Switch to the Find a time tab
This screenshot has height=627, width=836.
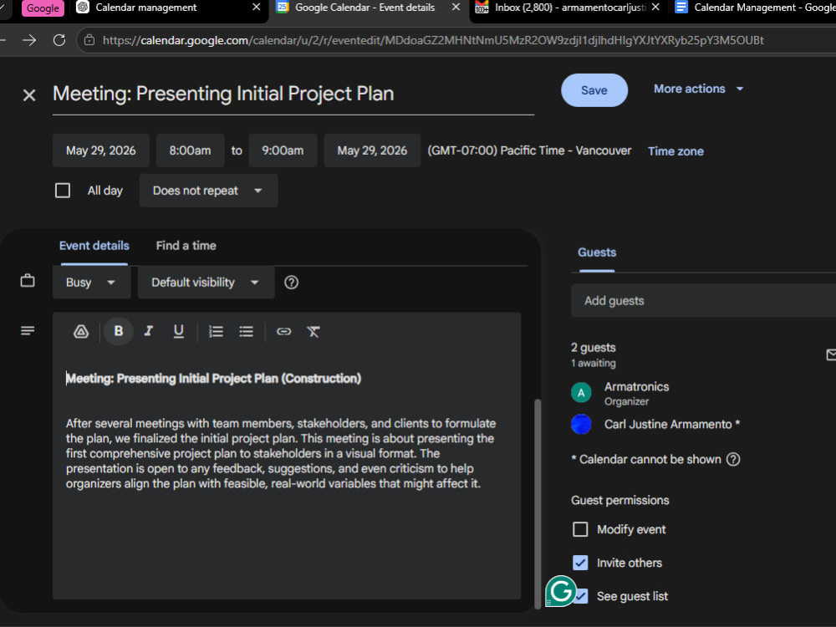click(186, 246)
